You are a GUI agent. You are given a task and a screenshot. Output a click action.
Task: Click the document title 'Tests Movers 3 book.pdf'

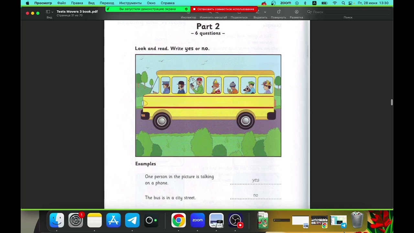click(77, 12)
